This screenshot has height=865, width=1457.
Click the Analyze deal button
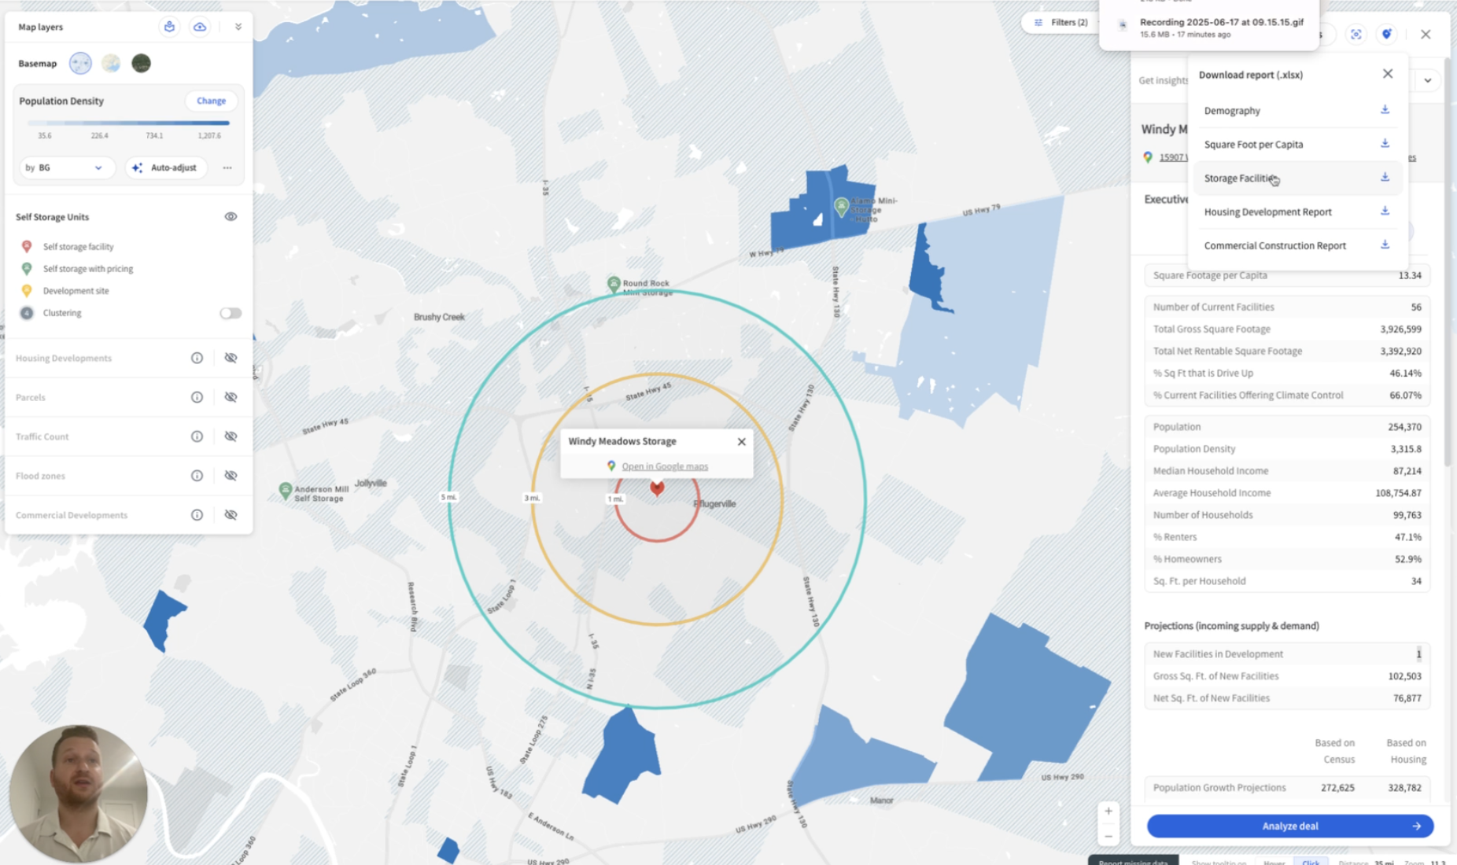[x=1289, y=826]
